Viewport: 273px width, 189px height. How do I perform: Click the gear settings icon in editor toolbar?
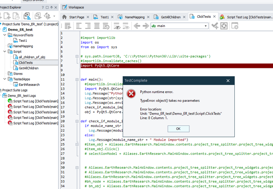[x=235, y=26]
